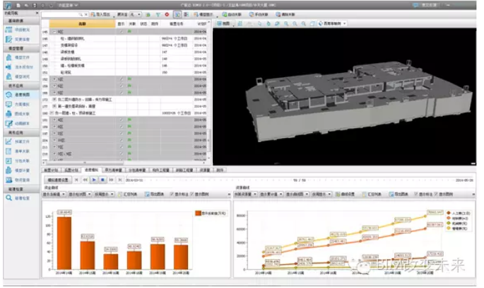484x288 pixels.
Task: Click the simulation progress settings button
Action: point(58,180)
